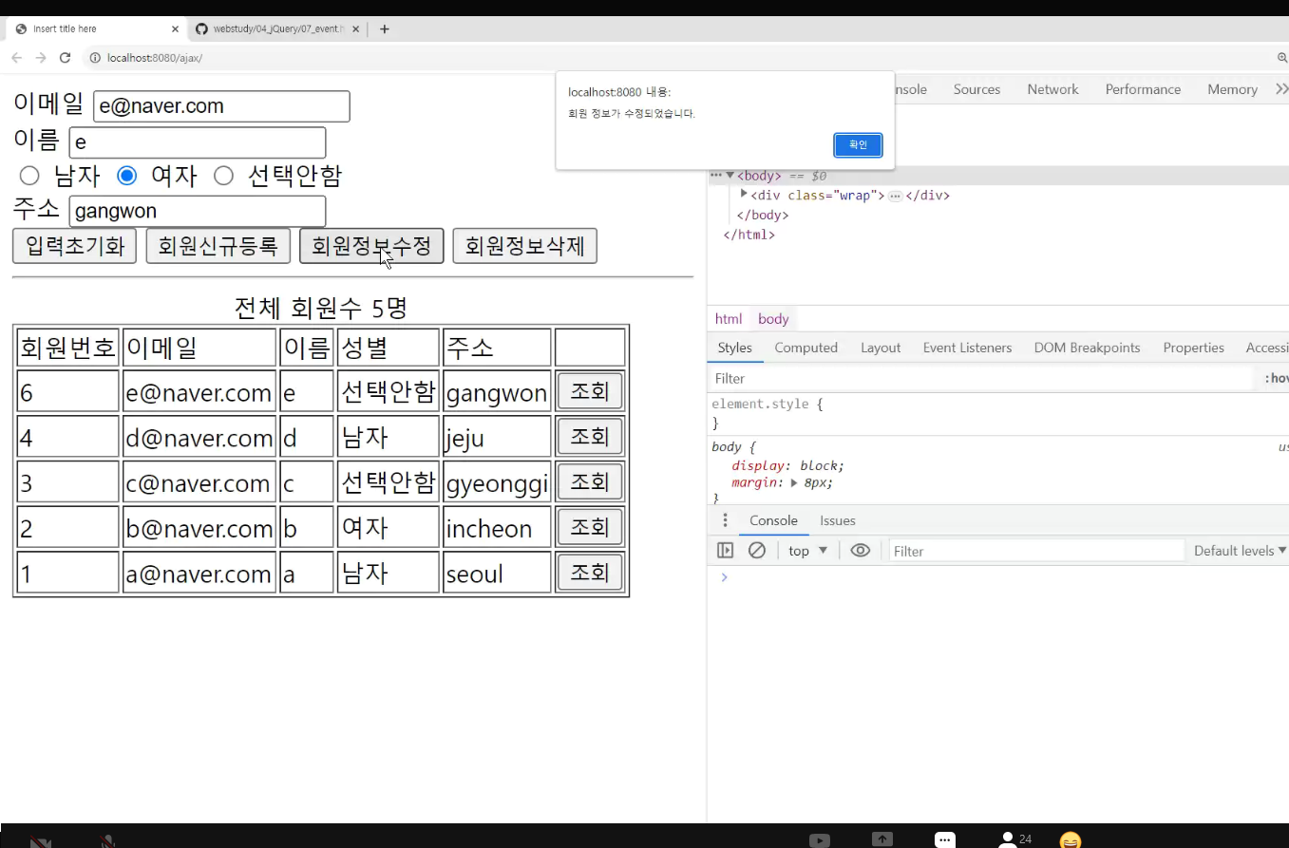Click 조회 for member c@naver.com
This screenshot has width=1289, height=848.
click(590, 482)
